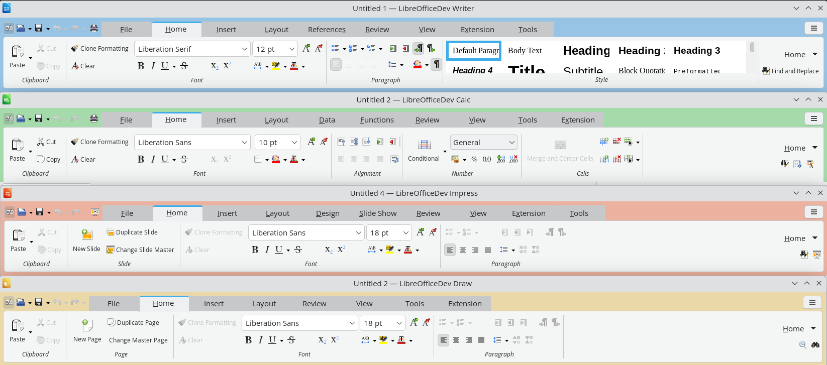This screenshot has width=827, height=365.
Task: Click the hamburger menu button in Calc window
Action: pyautogui.click(x=814, y=118)
